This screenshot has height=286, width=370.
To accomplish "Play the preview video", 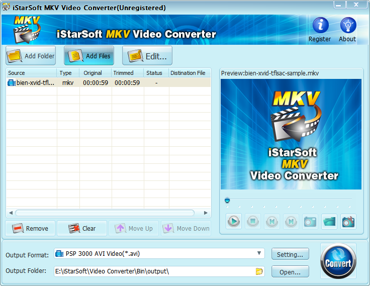I will [234, 221].
